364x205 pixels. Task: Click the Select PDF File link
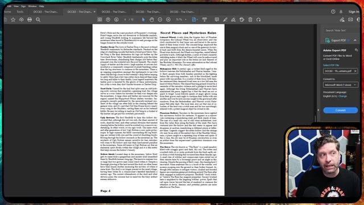pos(331,65)
